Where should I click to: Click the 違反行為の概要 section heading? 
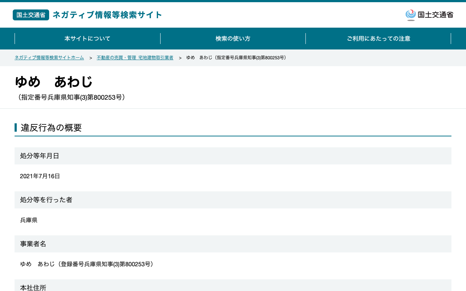(x=51, y=128)
